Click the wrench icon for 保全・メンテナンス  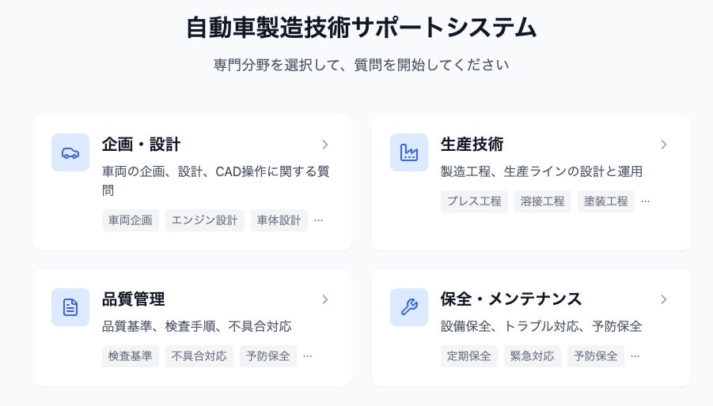tap(409, 307)
